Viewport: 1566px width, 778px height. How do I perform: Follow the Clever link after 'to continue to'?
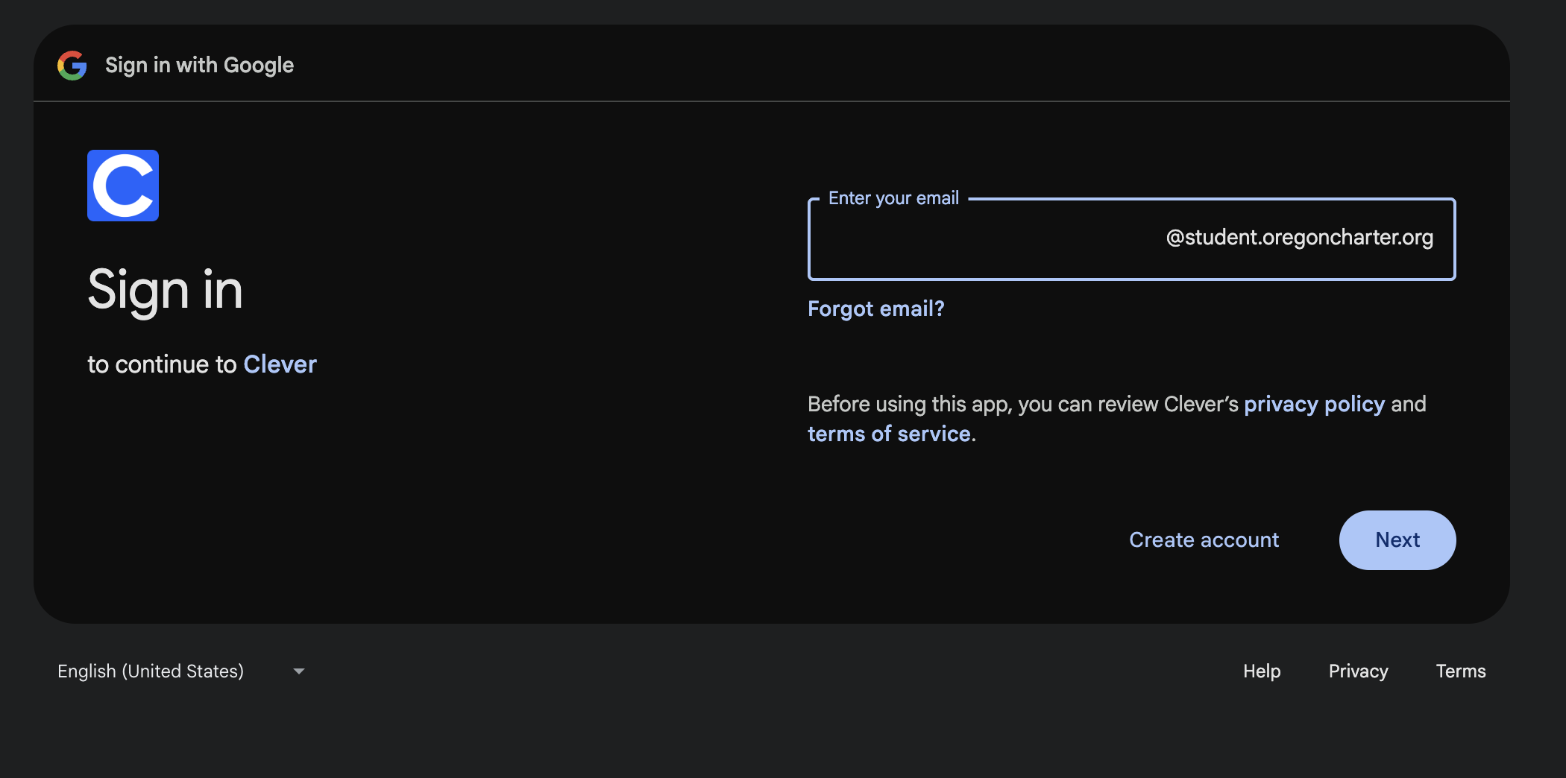tap(280, 364)
